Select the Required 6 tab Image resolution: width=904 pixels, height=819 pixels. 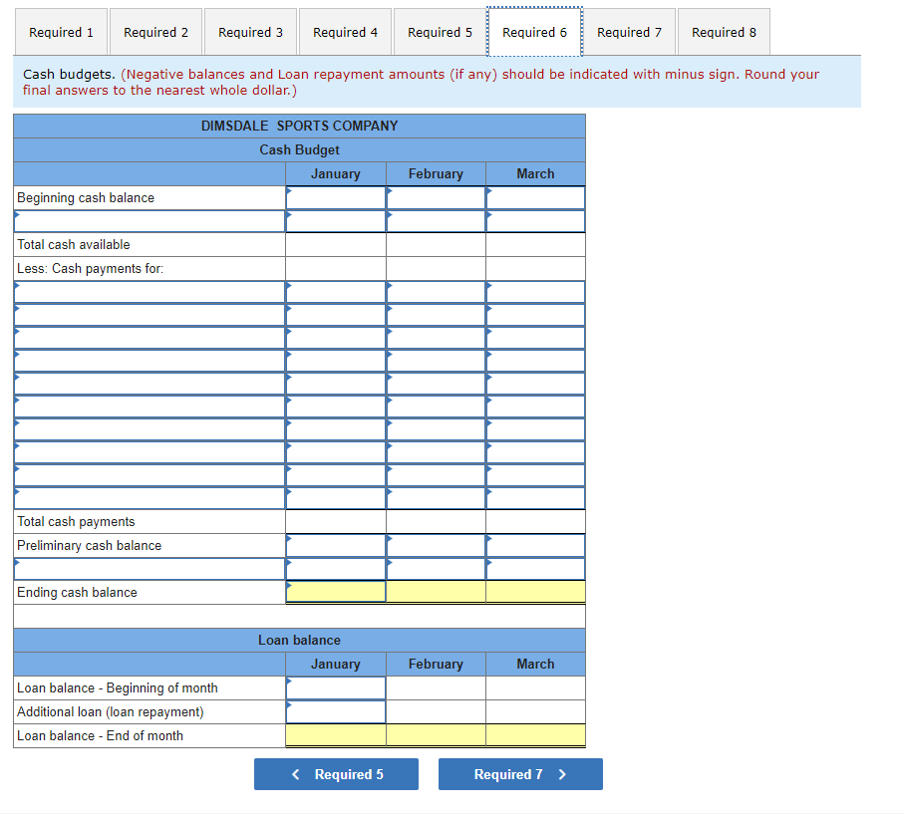point(534,32)
